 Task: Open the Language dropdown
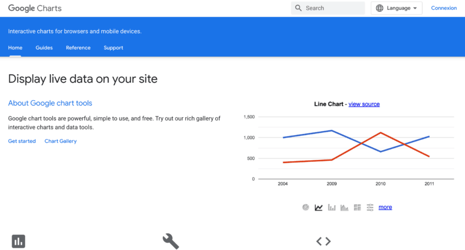(x=396, y=8)
